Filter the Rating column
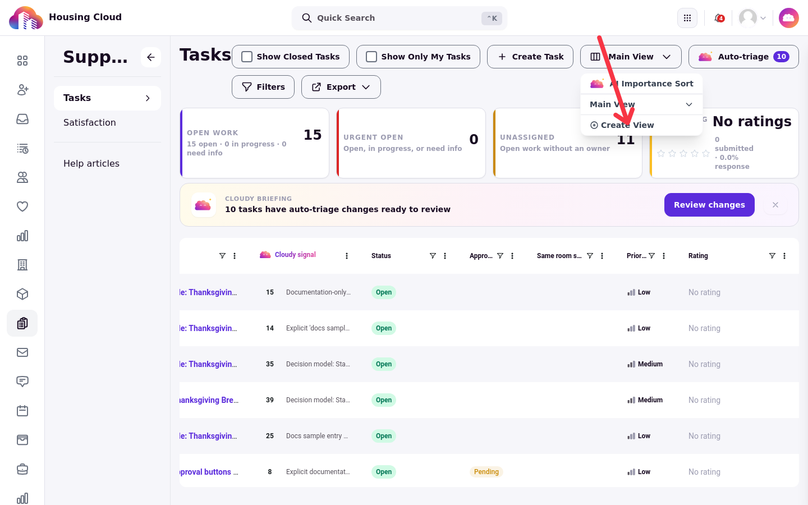 (x=772, y=256)
